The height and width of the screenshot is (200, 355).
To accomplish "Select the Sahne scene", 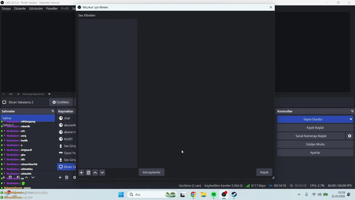I will click(x=28, y=118).
